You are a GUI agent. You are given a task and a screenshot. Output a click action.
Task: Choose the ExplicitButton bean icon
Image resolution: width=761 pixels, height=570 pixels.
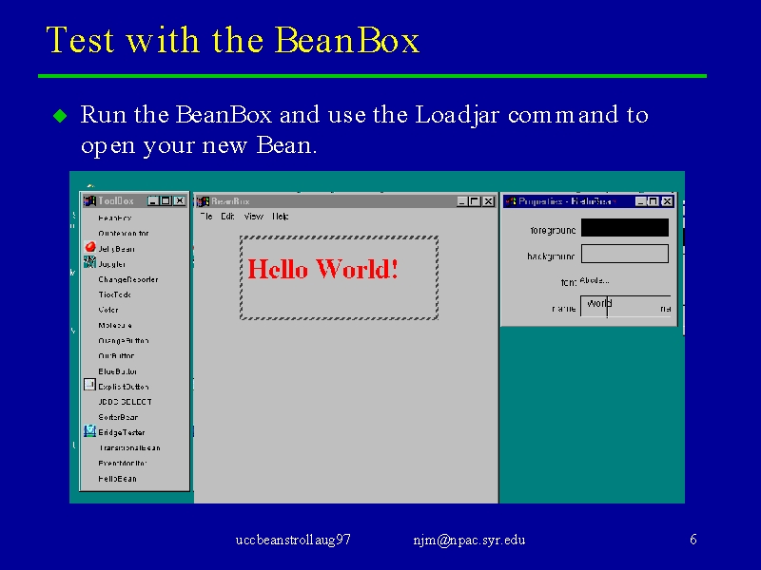click(89, 385)
